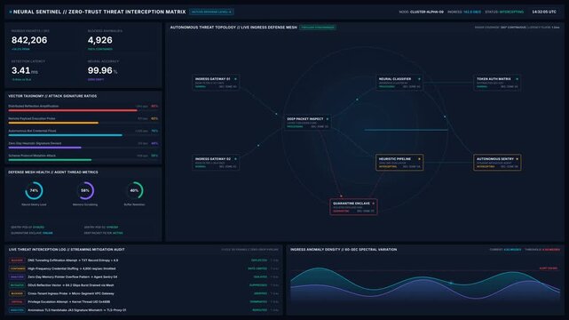Screen dimensions: 569x320
Task: Click the indicator square before Neural Sentinel title
Action: coord(11,12)
